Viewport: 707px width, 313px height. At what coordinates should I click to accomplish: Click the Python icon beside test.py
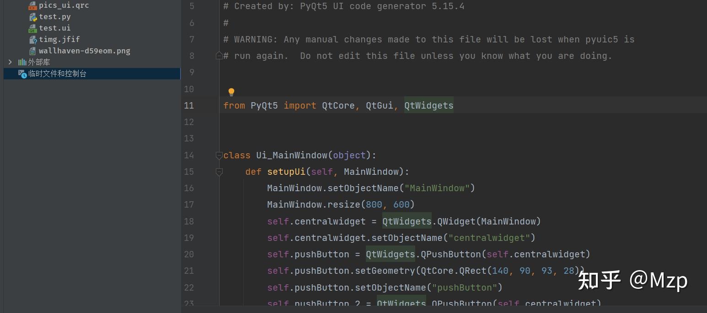click(x=32, y=17)
